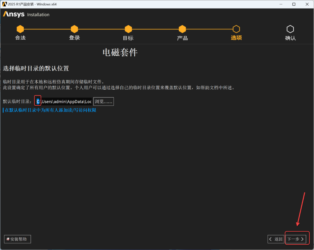Screen dimensions: 314x250
Task: Select the 确认 step label
Action: point(290,38)
